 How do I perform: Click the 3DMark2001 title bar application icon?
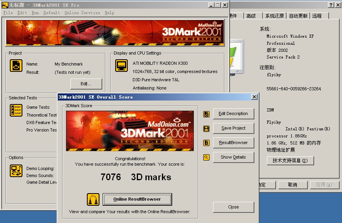click(5, 5)
